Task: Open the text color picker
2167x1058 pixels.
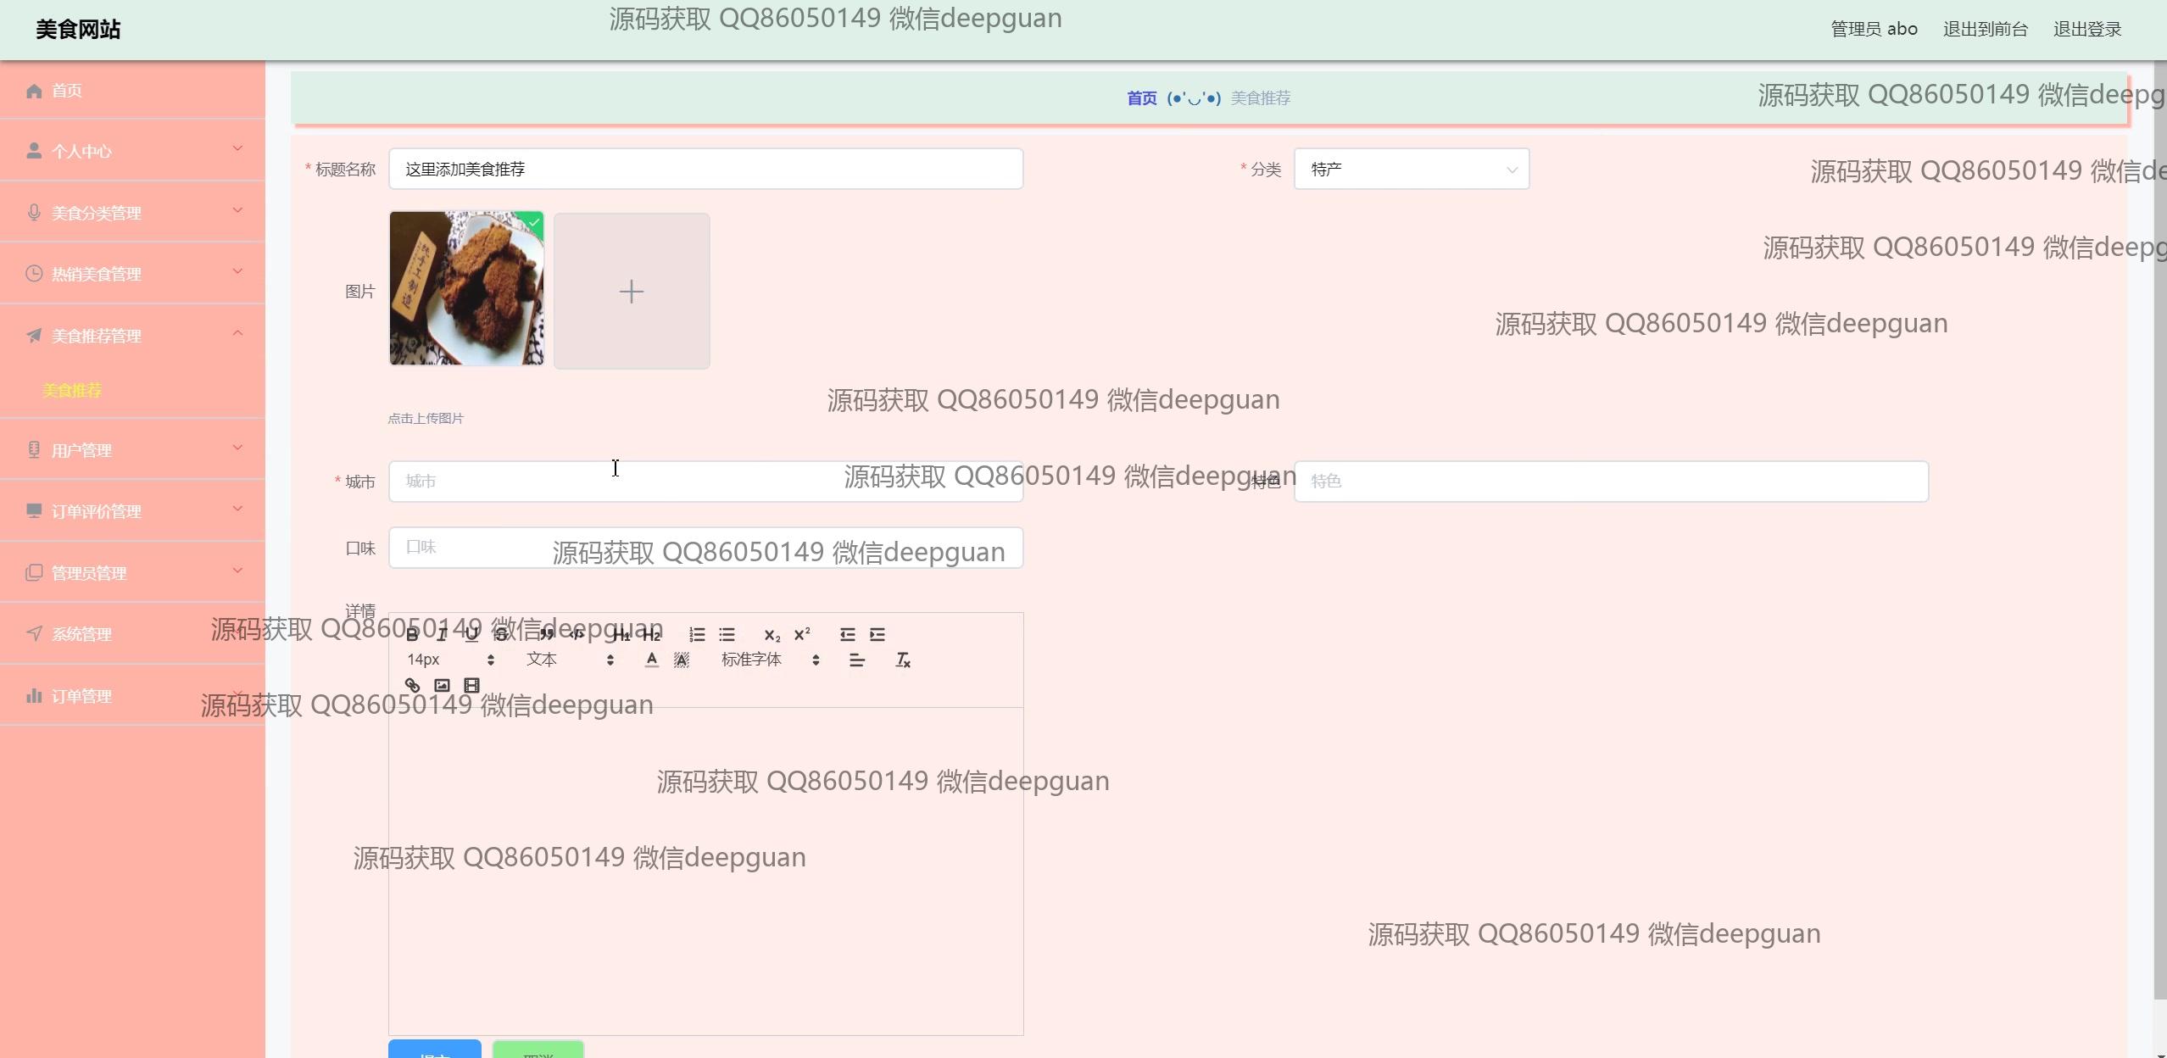Action: [651, 660]
